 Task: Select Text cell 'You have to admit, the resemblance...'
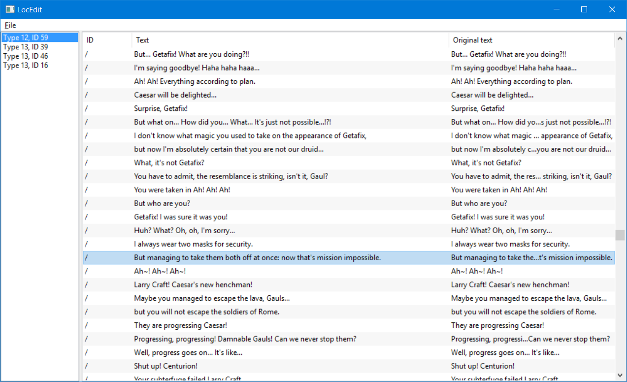pyautogui.click(x=231, y=176)
